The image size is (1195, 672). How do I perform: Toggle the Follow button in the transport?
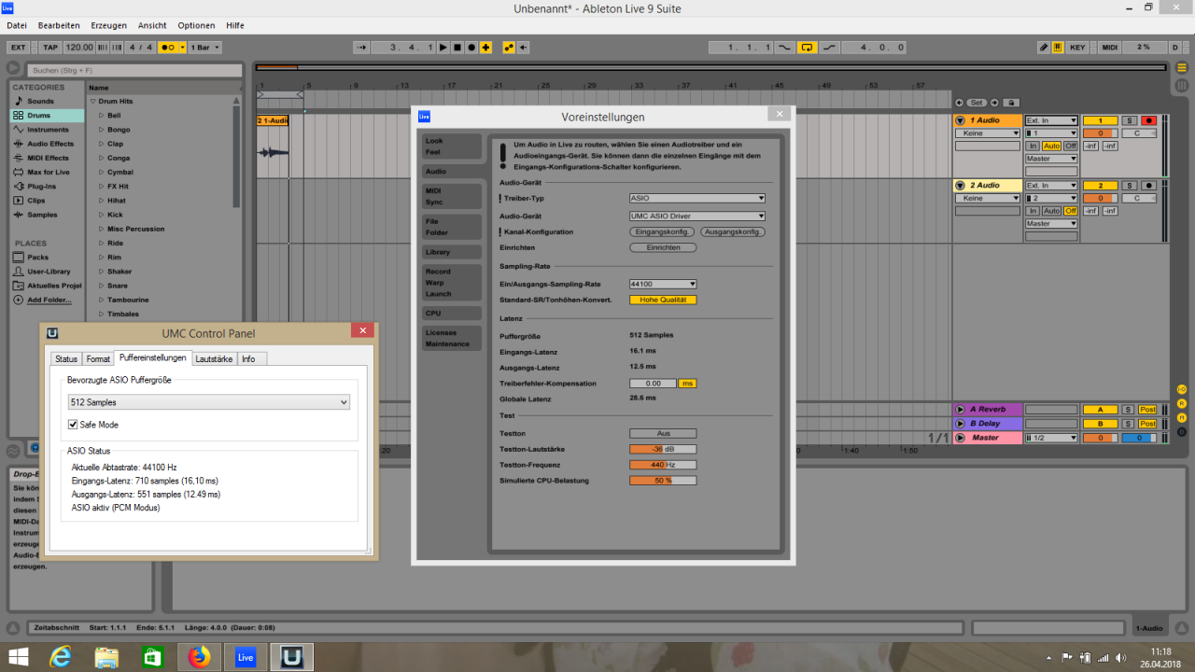pyautogui.click(x=362, y=47)
